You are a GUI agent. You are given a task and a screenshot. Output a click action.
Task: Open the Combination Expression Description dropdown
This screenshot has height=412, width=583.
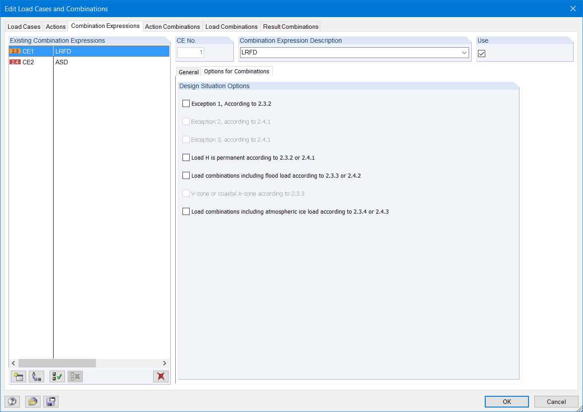pyautogui.click(x=464, y=53)
